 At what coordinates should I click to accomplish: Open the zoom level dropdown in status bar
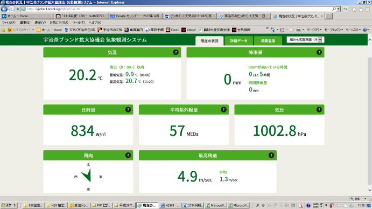pyautogui.click(x=365, y=199)
